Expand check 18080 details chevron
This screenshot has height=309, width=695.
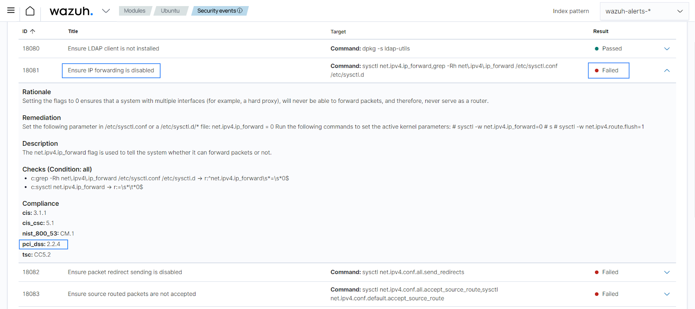tap(667, 49)
